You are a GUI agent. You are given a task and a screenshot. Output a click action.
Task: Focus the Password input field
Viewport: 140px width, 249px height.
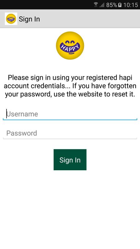(70, 133)
